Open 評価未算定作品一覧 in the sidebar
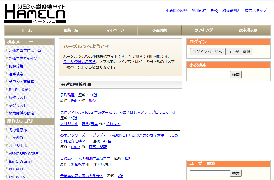274x180 pixels. tap(25, 51)
